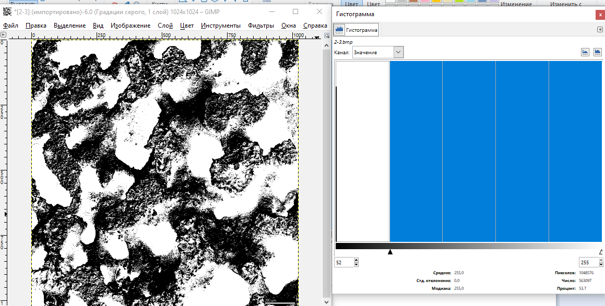This screenshot has height=306, width=605.
Task: Open the Цвет menu in GIMP
Action: pos(186,26)
